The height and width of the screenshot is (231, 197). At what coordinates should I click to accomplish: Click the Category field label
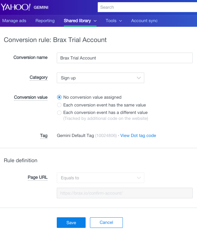point(38,78)
